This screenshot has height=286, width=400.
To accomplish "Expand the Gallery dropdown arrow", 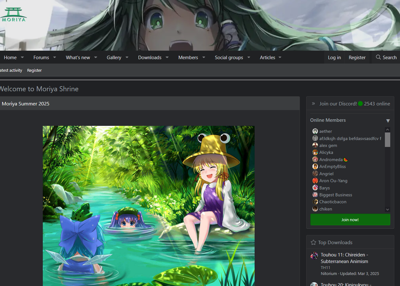I will coord(127,57).
